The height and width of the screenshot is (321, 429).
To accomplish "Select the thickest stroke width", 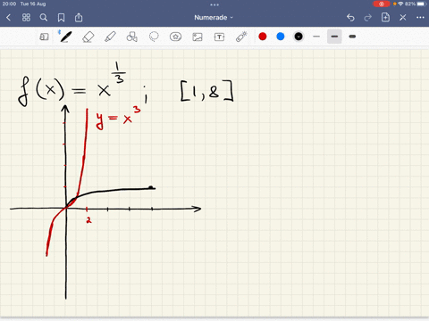I will tap(352, 37).
